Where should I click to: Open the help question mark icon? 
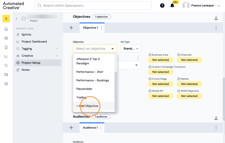click(162, 6)
